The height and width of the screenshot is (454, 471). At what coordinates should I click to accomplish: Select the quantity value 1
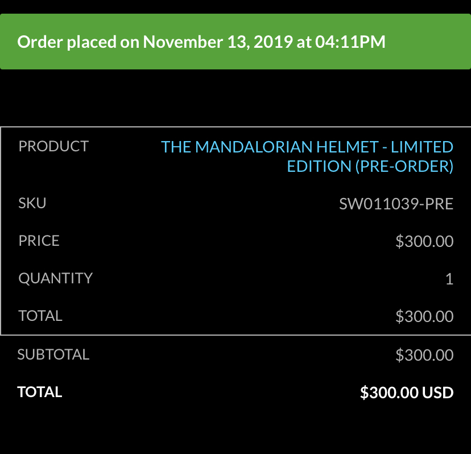click(449, 279)
